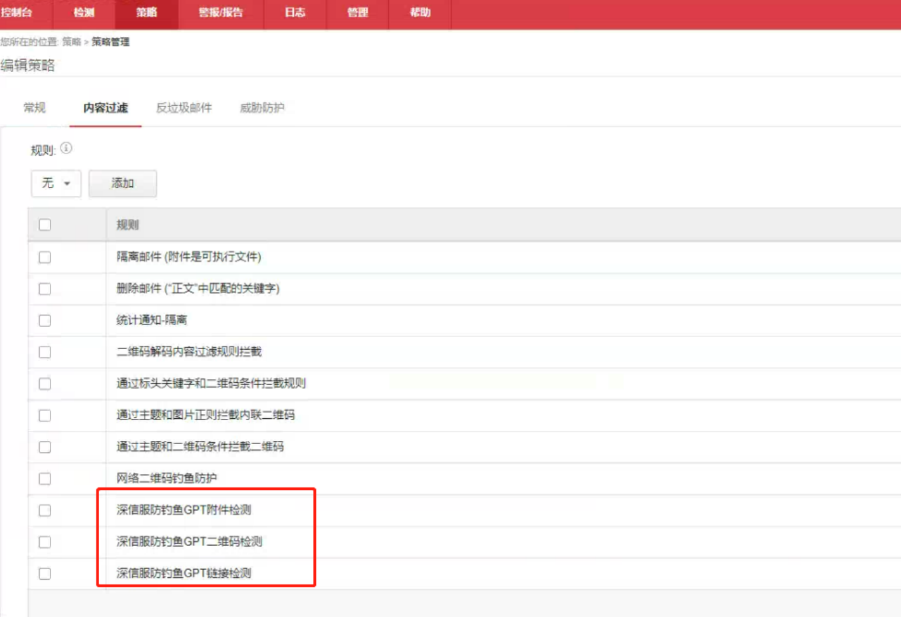Viewport: 901px width, 617px height.
Task: Click the 添加 button
Action: (x=122, y=184)
